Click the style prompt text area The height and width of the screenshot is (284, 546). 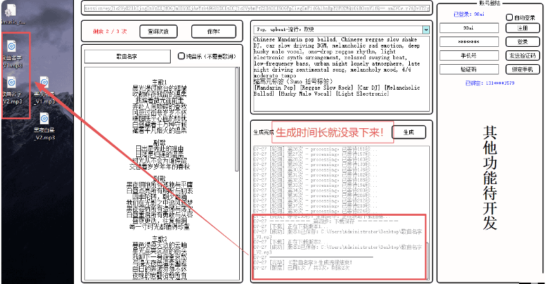[x=341, y=74]
